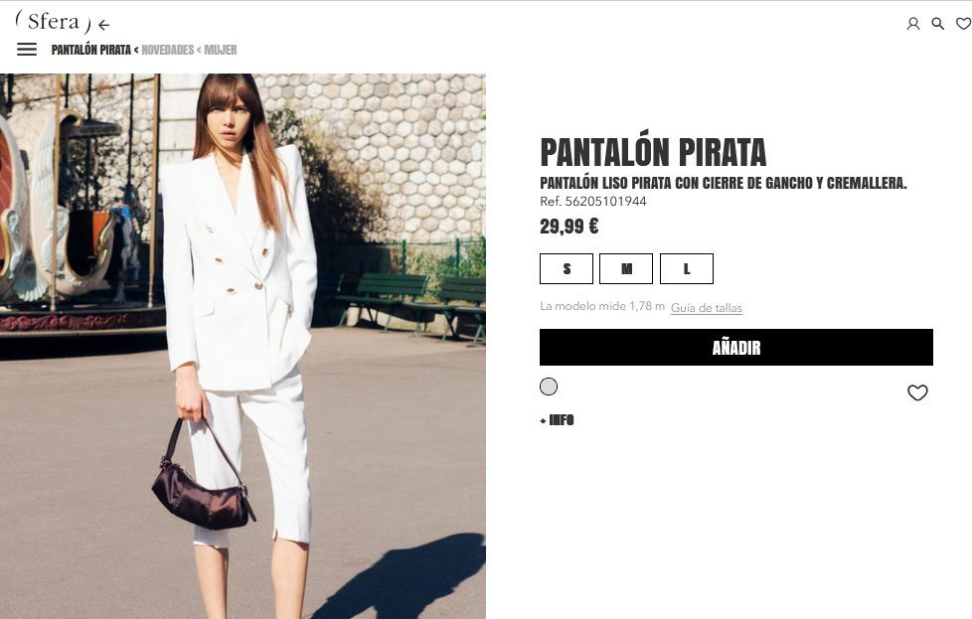
Task: Add product to favorites with heart icon
Action: click(917, 392)
